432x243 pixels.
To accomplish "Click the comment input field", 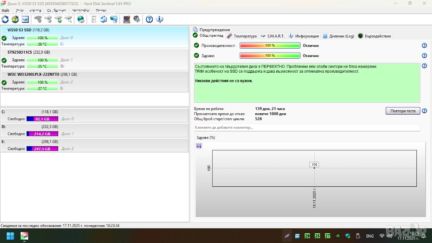I will [x=307, y=127].
